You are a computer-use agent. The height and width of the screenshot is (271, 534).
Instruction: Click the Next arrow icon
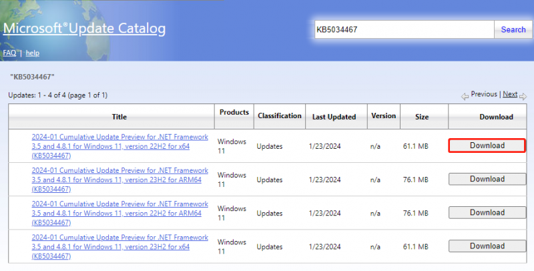tap(523, 97)
